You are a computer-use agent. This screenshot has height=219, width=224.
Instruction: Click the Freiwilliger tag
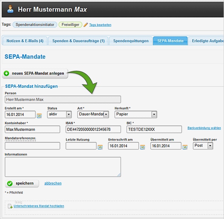click(70, 25)
